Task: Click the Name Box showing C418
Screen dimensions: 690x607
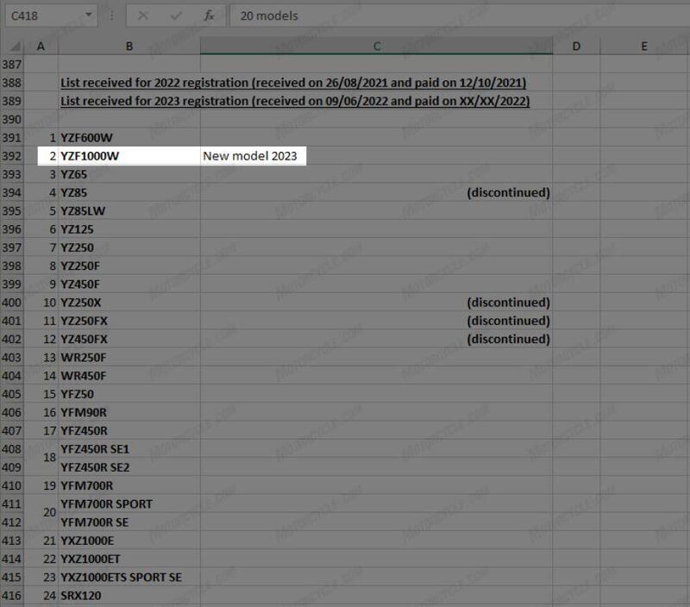Action: tap(43, 16)
